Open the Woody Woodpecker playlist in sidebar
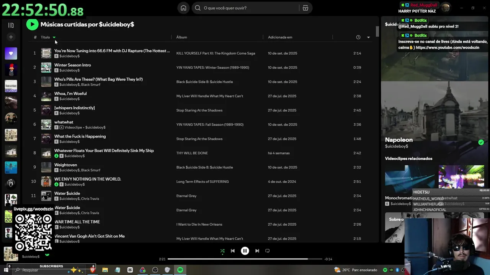Screen dimensions: 490x275 click(x=11, y=70)
